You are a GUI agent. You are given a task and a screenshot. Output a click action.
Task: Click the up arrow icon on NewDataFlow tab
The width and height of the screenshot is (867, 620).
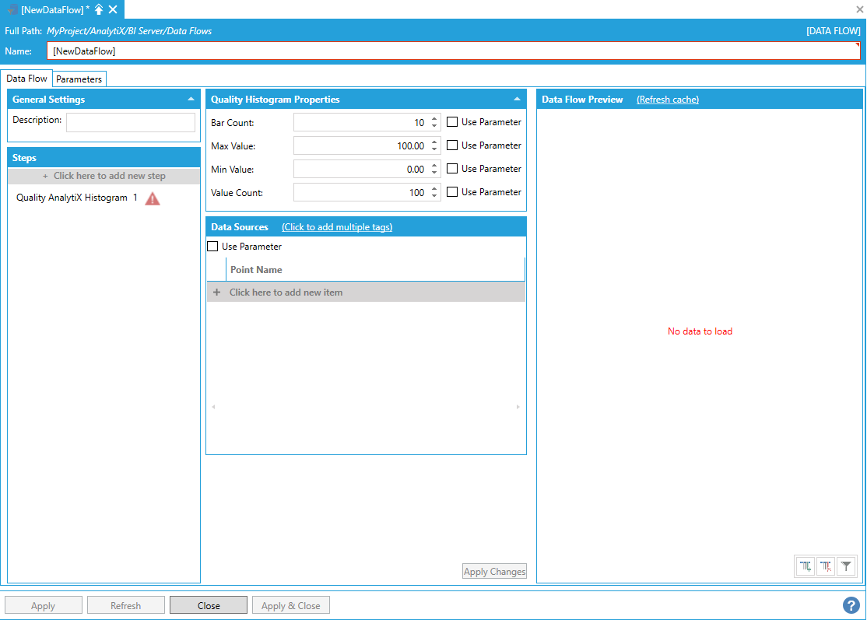coord(99,9)
